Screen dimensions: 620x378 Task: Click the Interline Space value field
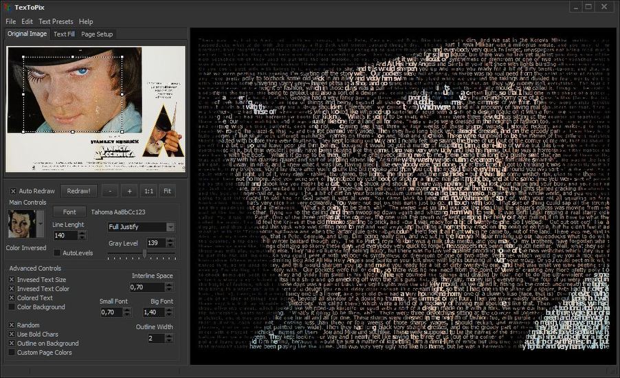coord(147,287)
